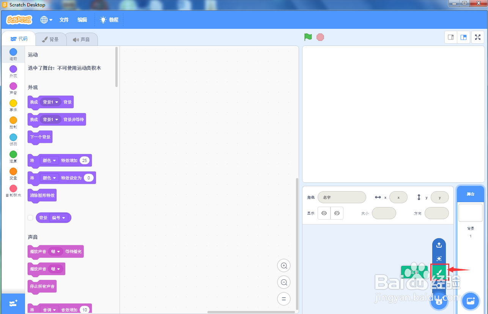The image size is (488, 314).
Task: Click the green flag to run
Action: pos(308,37)
